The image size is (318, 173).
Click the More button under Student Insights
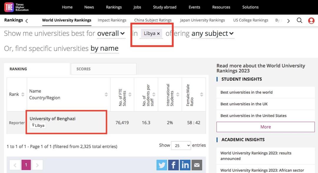266,127
